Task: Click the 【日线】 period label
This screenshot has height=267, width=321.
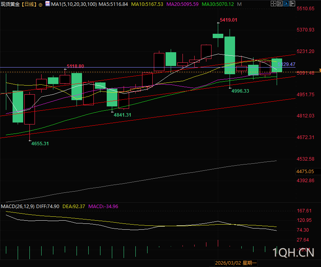Action: coord(29,4)
